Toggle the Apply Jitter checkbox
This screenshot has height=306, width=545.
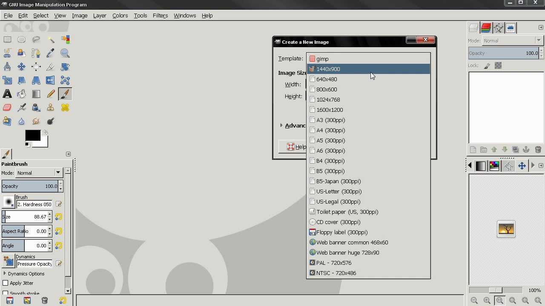point(6,283)
